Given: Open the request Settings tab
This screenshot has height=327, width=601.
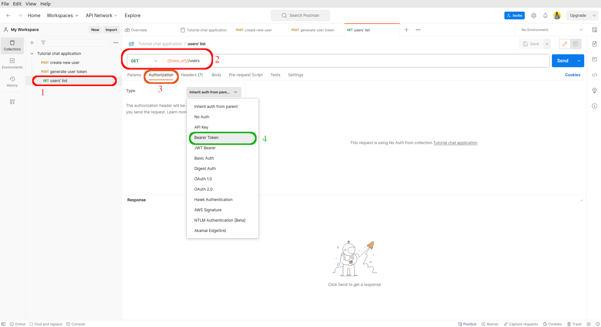Looking at the screenshot, I should tap(296, 75).
